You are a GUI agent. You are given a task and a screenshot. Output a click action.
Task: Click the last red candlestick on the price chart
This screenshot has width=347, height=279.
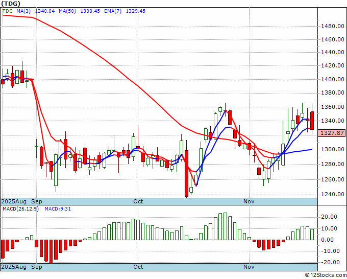(312, 121)
